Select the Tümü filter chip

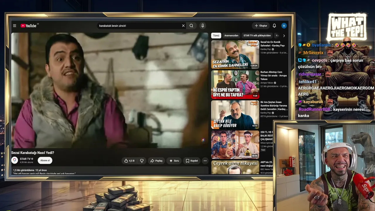216,35
